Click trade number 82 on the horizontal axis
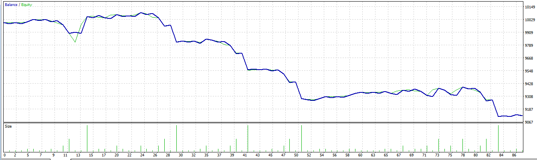 tap(489, 155)
